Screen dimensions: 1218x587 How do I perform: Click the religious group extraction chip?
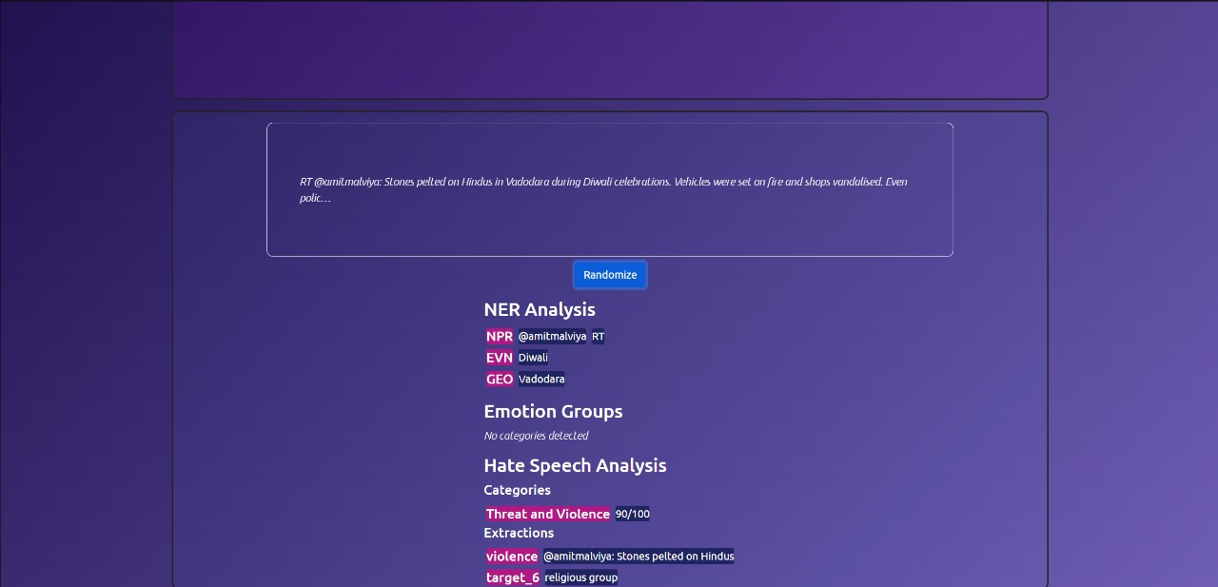point(580,577)
